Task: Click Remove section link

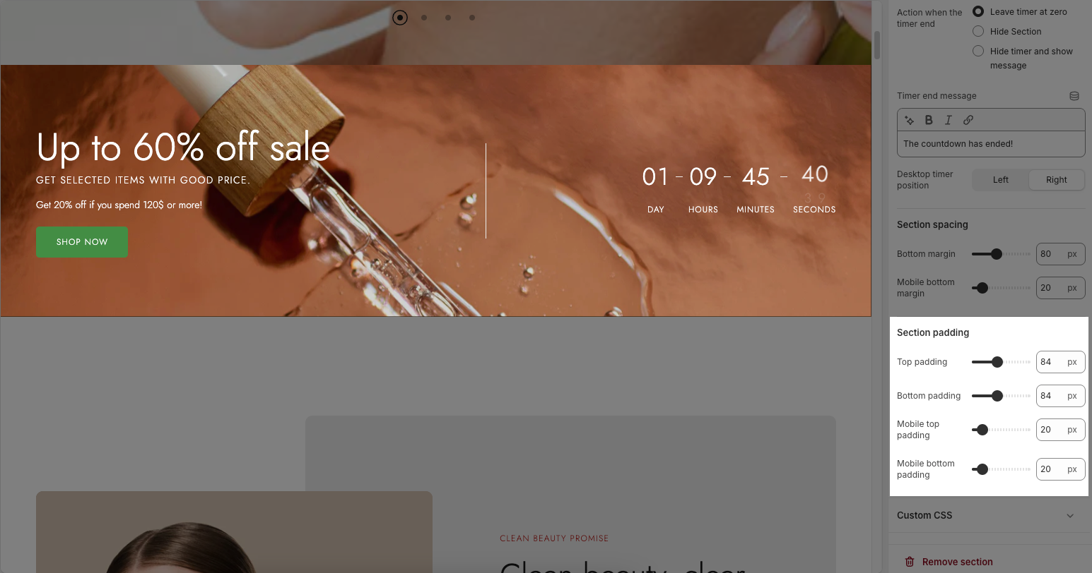Action: (x=957, y=562)
